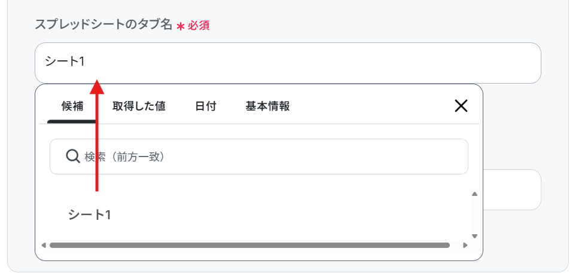Click the red required asterisk
The image size is (588, 276).
pyautogui.click(x=180, y=26)
